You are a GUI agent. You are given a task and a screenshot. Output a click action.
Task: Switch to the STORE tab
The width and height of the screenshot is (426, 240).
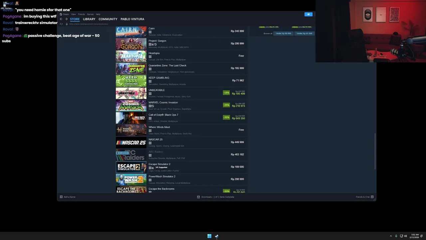coord(75,19)
